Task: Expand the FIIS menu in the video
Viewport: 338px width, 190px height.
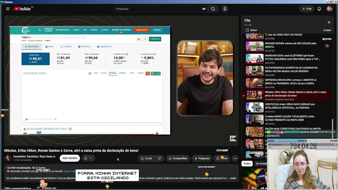Action: pos(85,30)
